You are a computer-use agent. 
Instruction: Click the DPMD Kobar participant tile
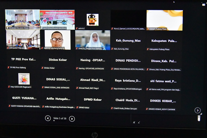93,100
